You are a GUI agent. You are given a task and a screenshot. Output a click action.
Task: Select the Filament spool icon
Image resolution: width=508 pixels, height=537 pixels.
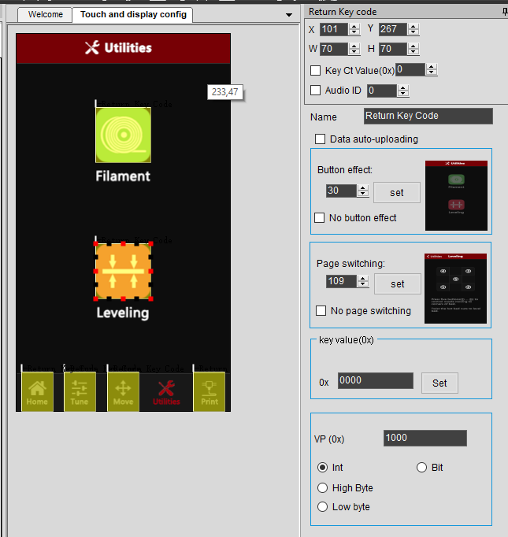(124, 135)
